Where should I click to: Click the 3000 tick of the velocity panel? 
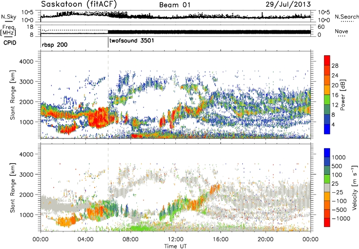point(26,174)
